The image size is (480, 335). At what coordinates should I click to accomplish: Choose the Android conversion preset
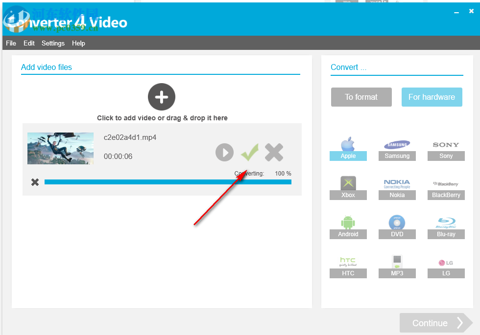coord(348,226)
